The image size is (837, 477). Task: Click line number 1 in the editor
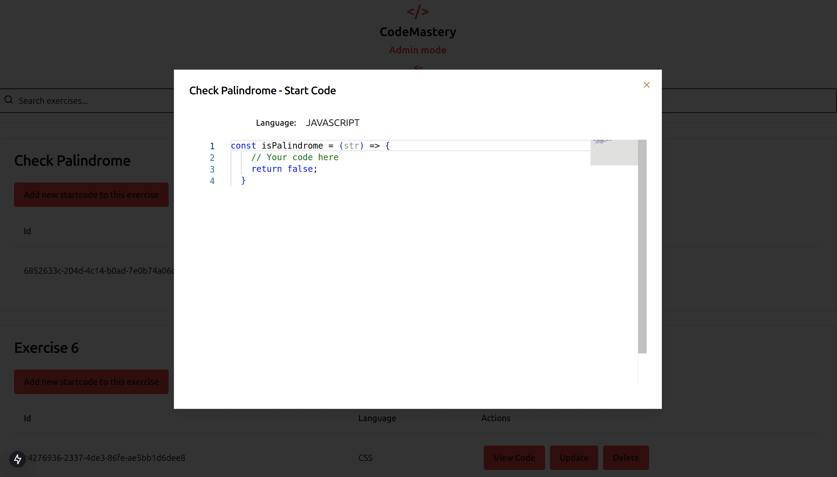(x=212, y=146)
